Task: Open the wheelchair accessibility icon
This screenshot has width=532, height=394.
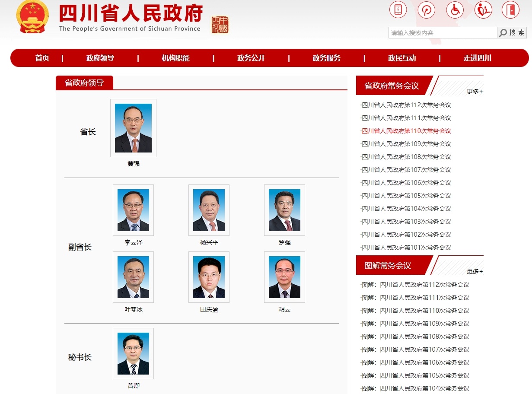Action: 455,10
